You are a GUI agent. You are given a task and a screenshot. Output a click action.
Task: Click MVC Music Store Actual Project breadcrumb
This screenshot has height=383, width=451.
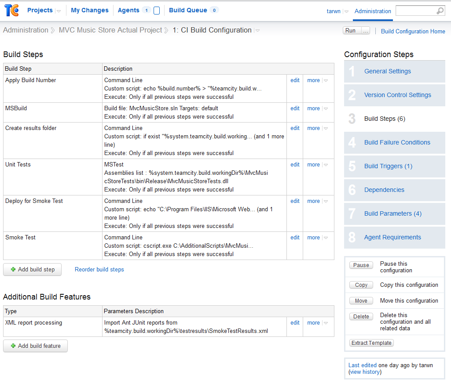(110, 30)
